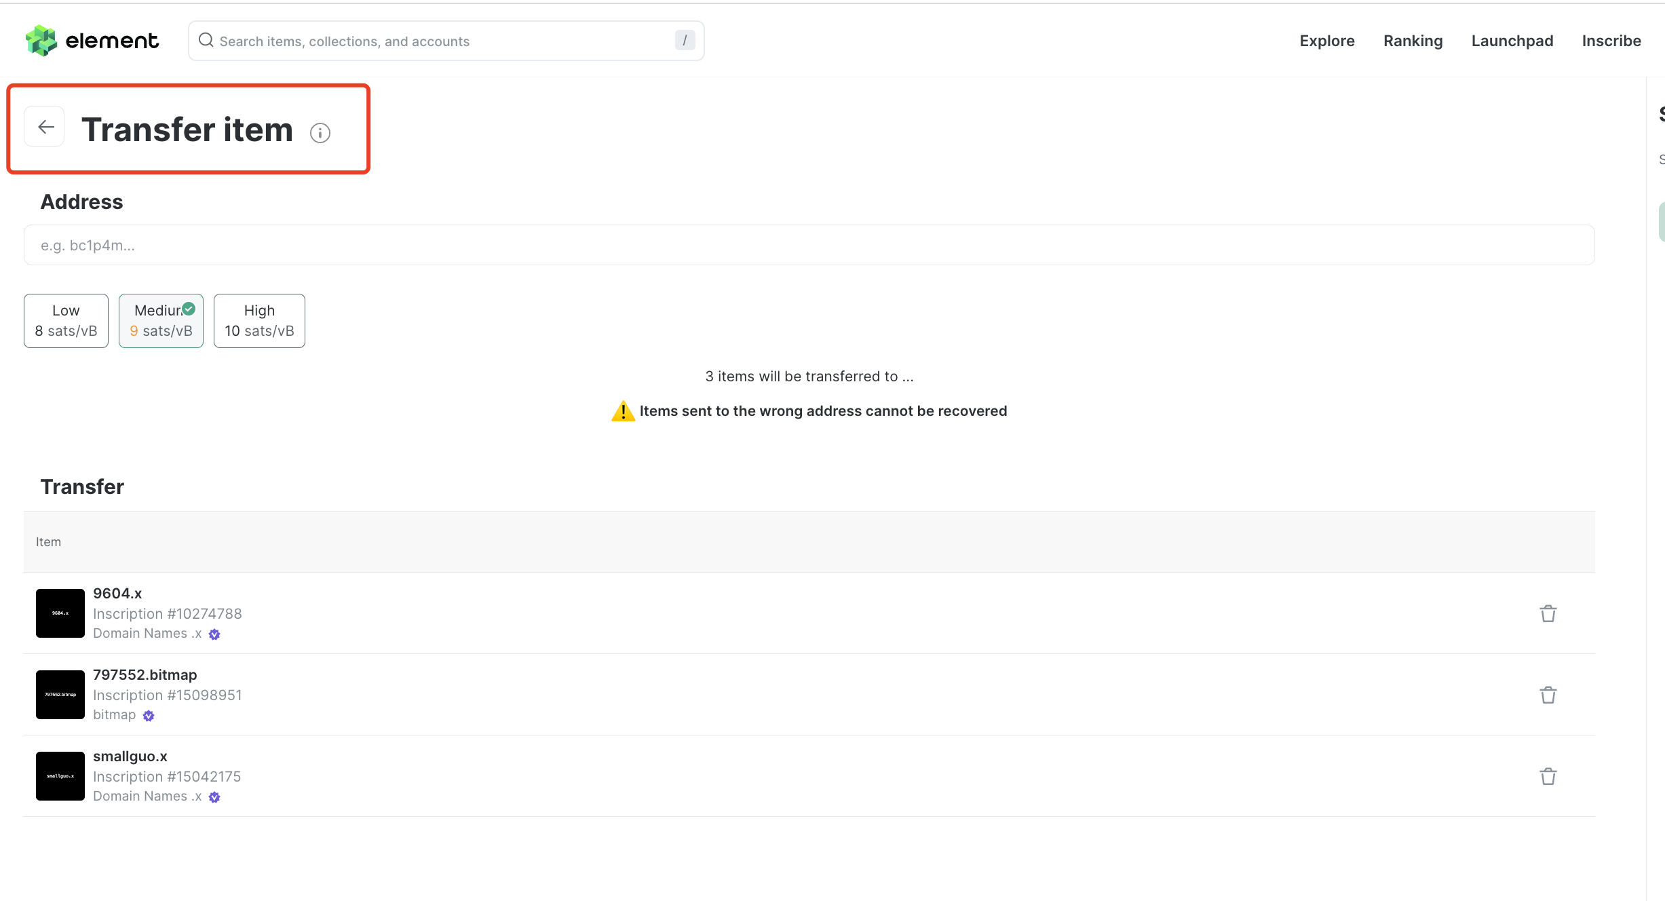
Task: Remove 797552.bitmap using trash icon
Action: (1548, 695)
